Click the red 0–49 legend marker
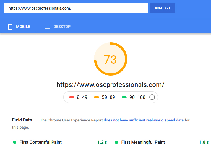Screen dimensions: 211x150 (x=72, y=97)
